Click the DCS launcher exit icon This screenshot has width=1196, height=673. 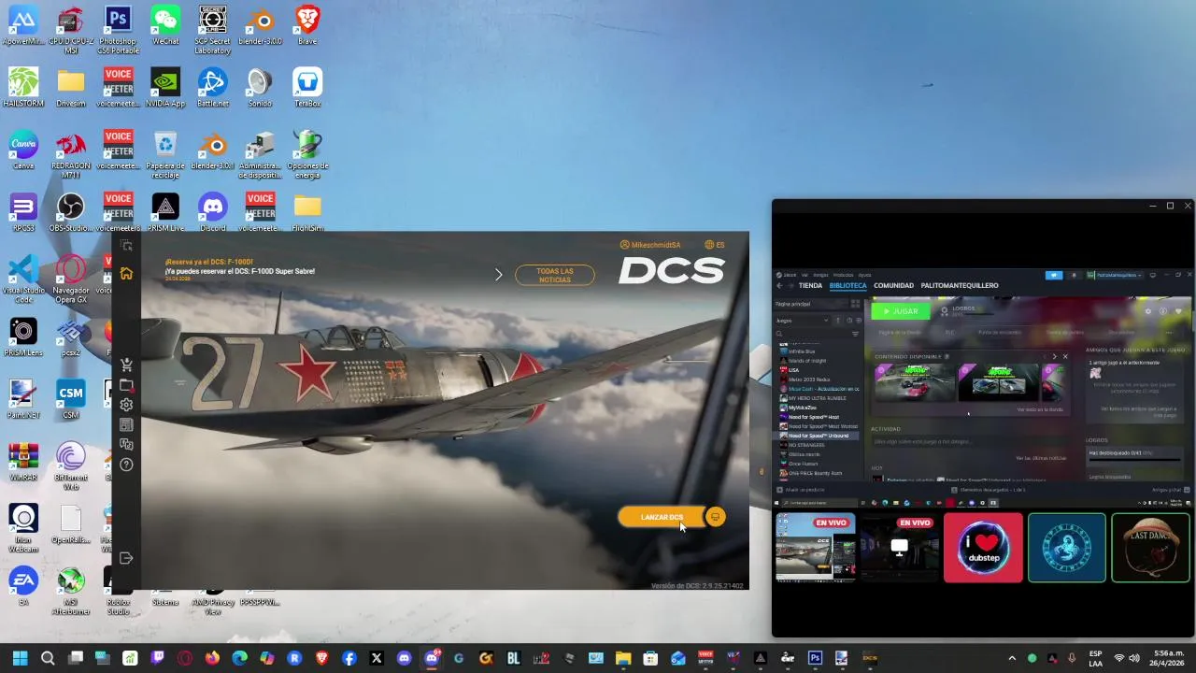click(x=126, y=558)
